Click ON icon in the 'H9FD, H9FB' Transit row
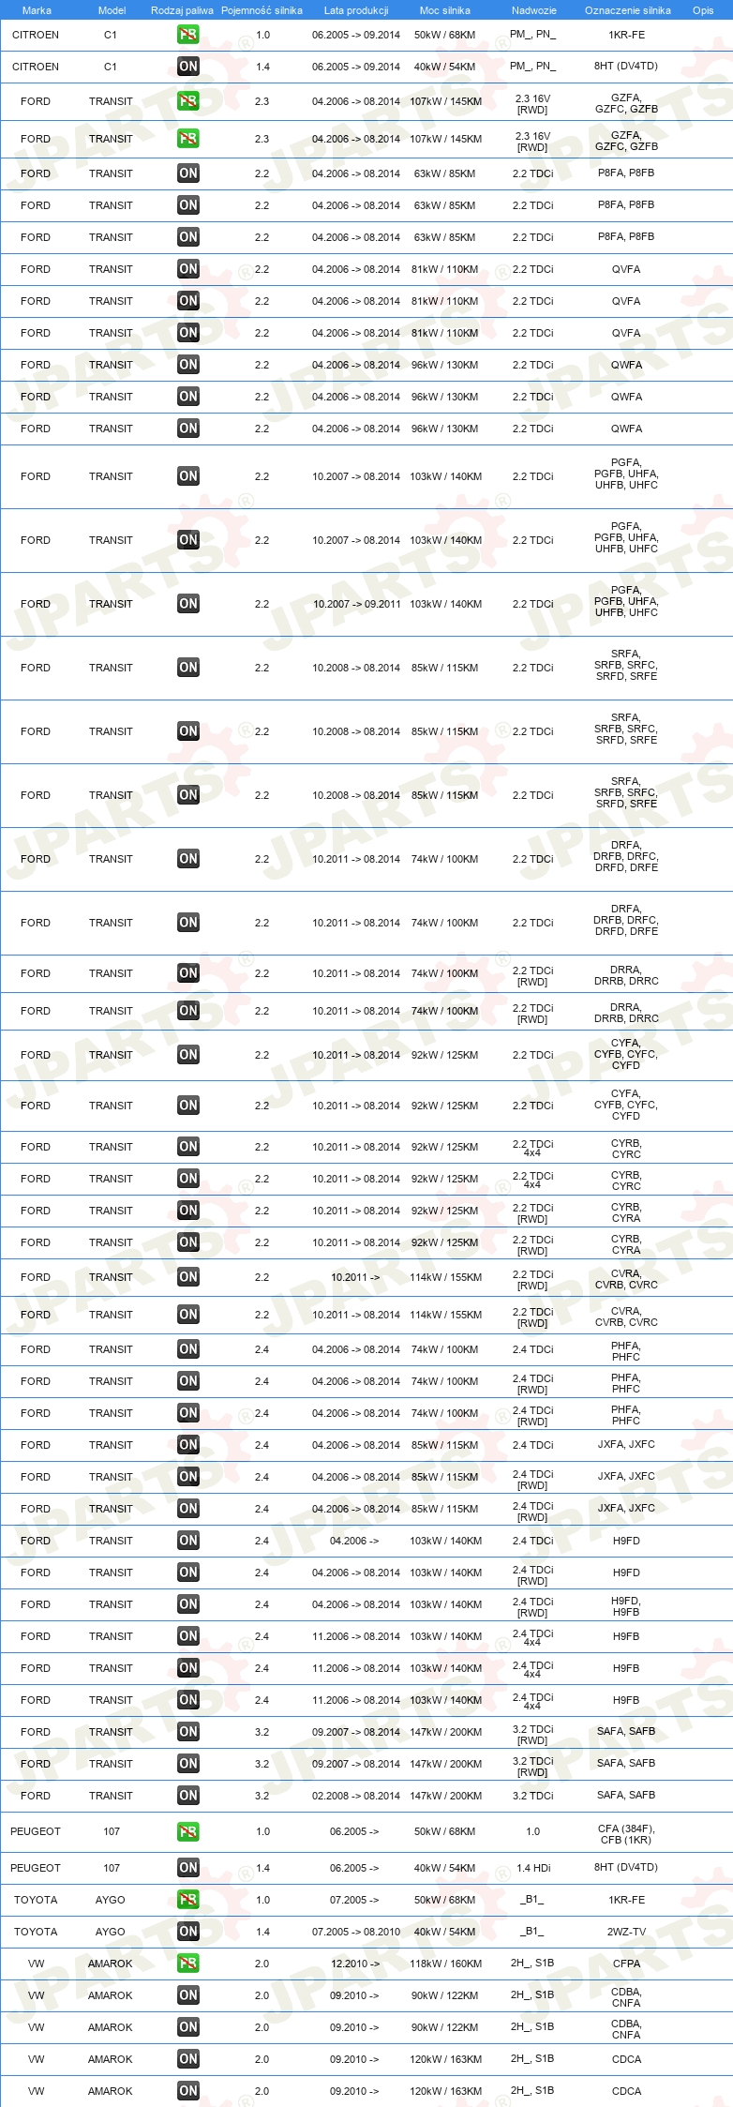The width and height of the screenshot is (733, 2107). (188, 1604)
